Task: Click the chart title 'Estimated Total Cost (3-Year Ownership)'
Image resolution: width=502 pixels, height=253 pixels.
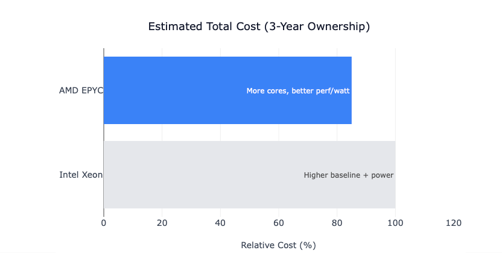Action: pos(259,27)
